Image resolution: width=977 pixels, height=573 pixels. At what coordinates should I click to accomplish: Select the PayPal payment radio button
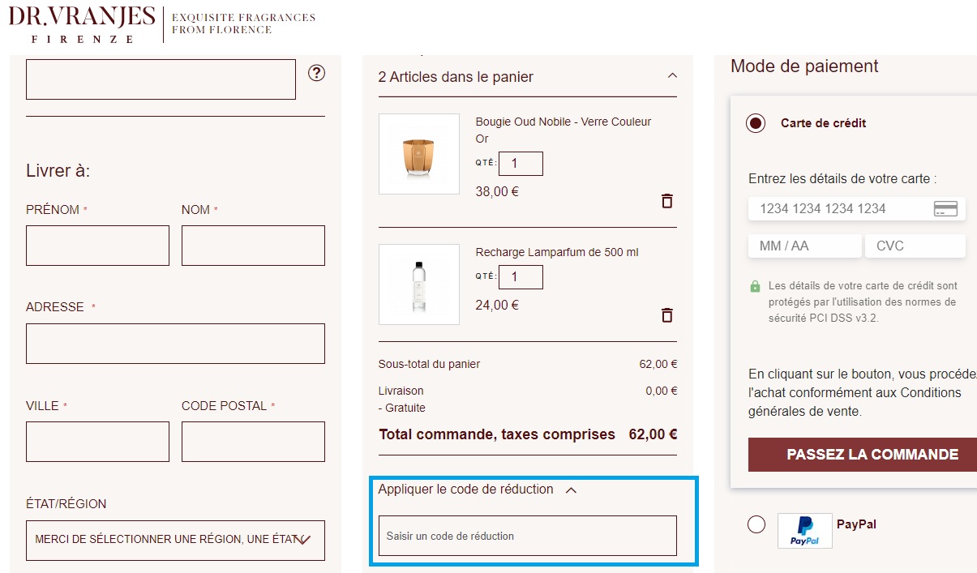(756, 524)
